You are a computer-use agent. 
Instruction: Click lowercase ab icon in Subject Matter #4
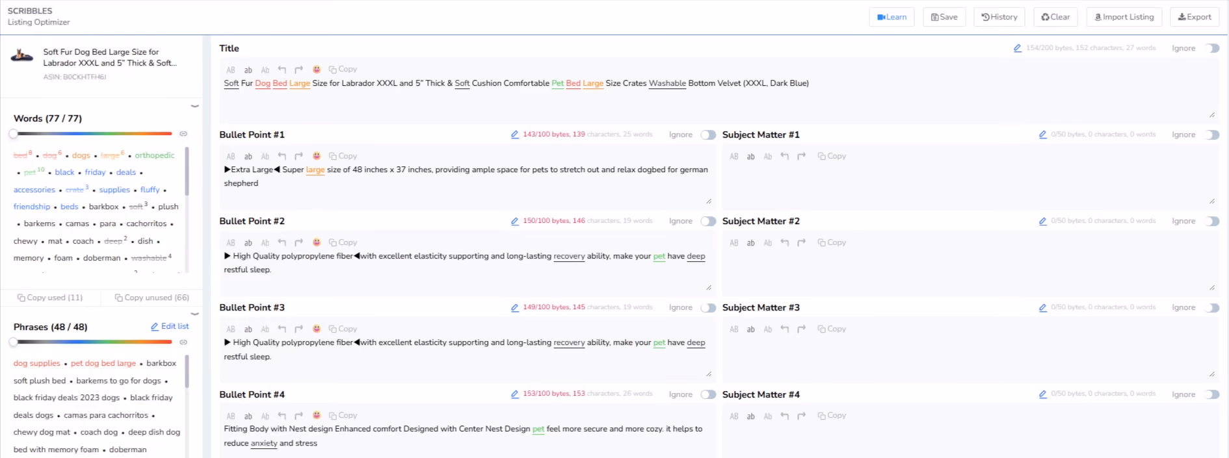pos(751,416)
